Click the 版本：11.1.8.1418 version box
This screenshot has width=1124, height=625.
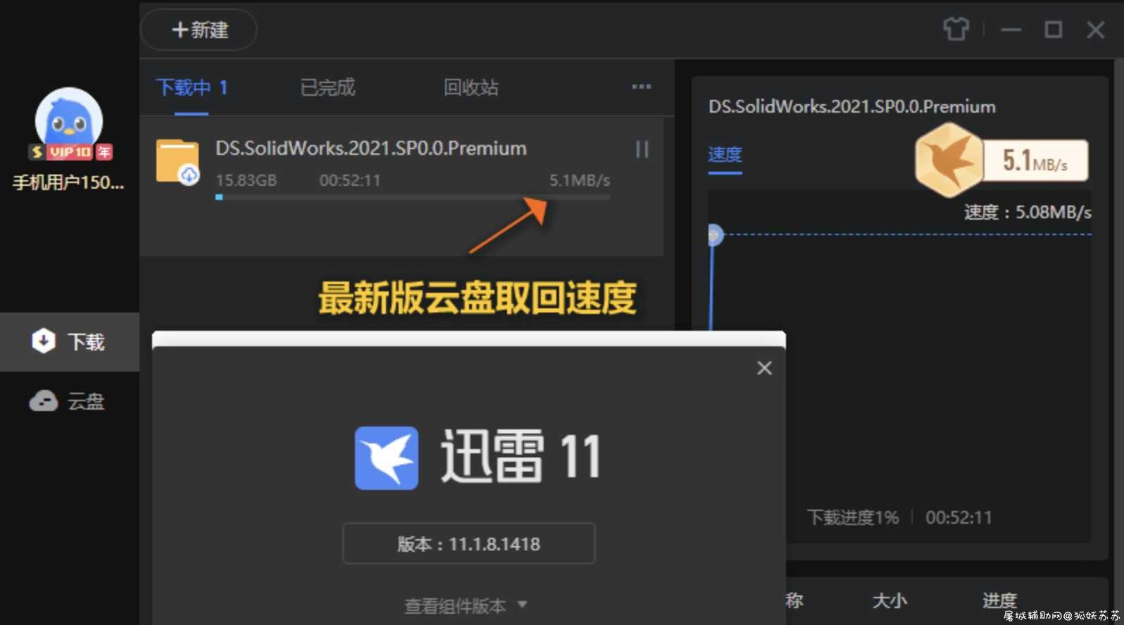(469, 543)
